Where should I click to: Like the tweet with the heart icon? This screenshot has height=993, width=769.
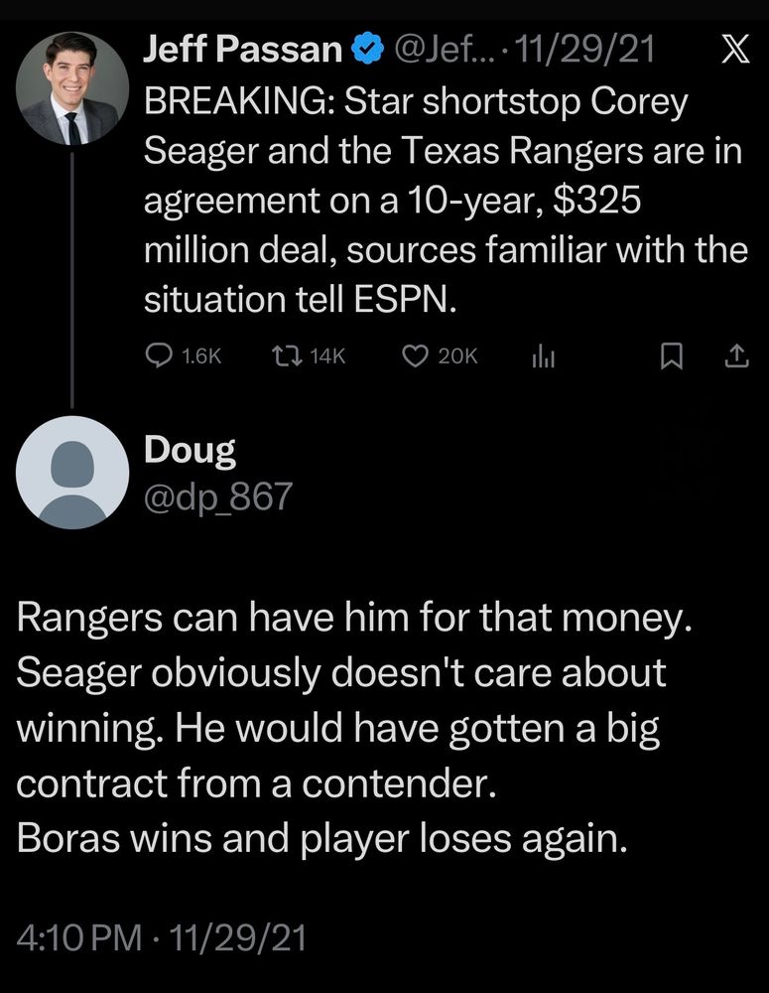414,355
